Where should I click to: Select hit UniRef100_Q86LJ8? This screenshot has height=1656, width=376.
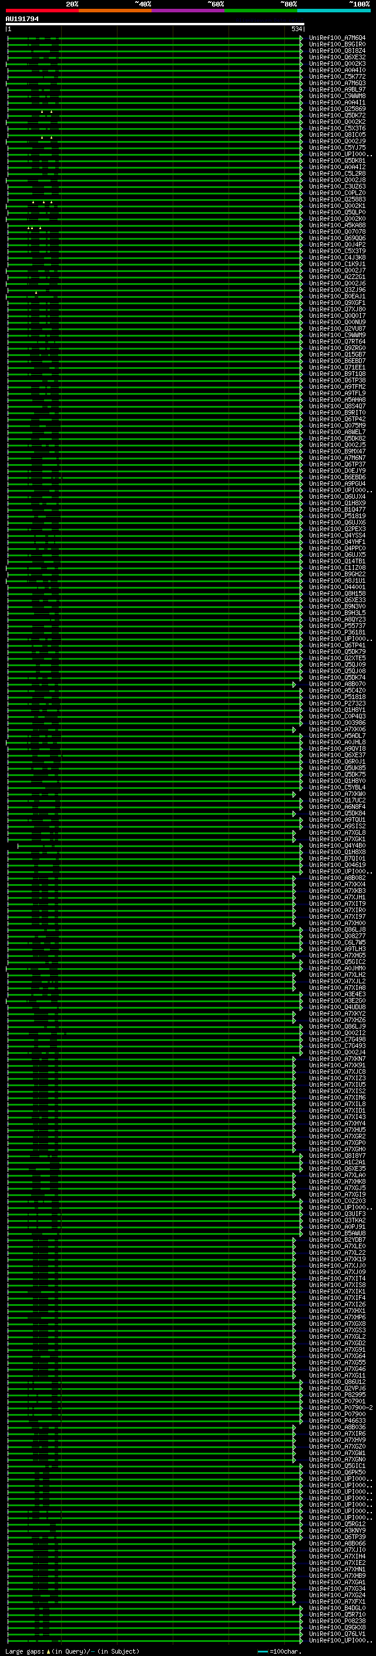click(x=337, y=929)
